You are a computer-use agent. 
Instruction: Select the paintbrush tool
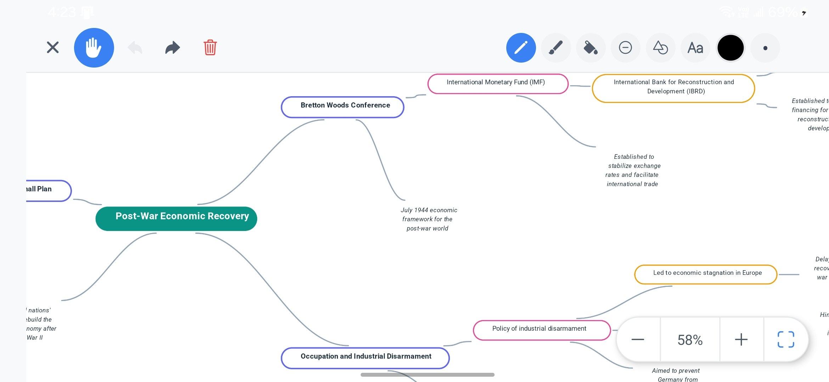[556, 48]
